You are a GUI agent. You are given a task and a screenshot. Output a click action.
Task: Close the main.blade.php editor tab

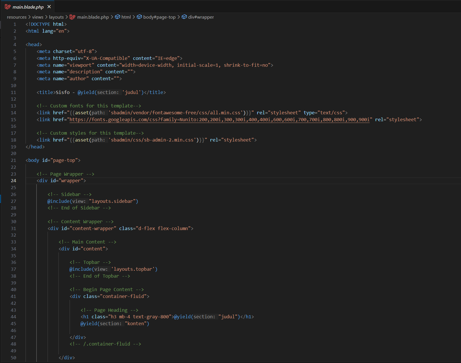49,7
